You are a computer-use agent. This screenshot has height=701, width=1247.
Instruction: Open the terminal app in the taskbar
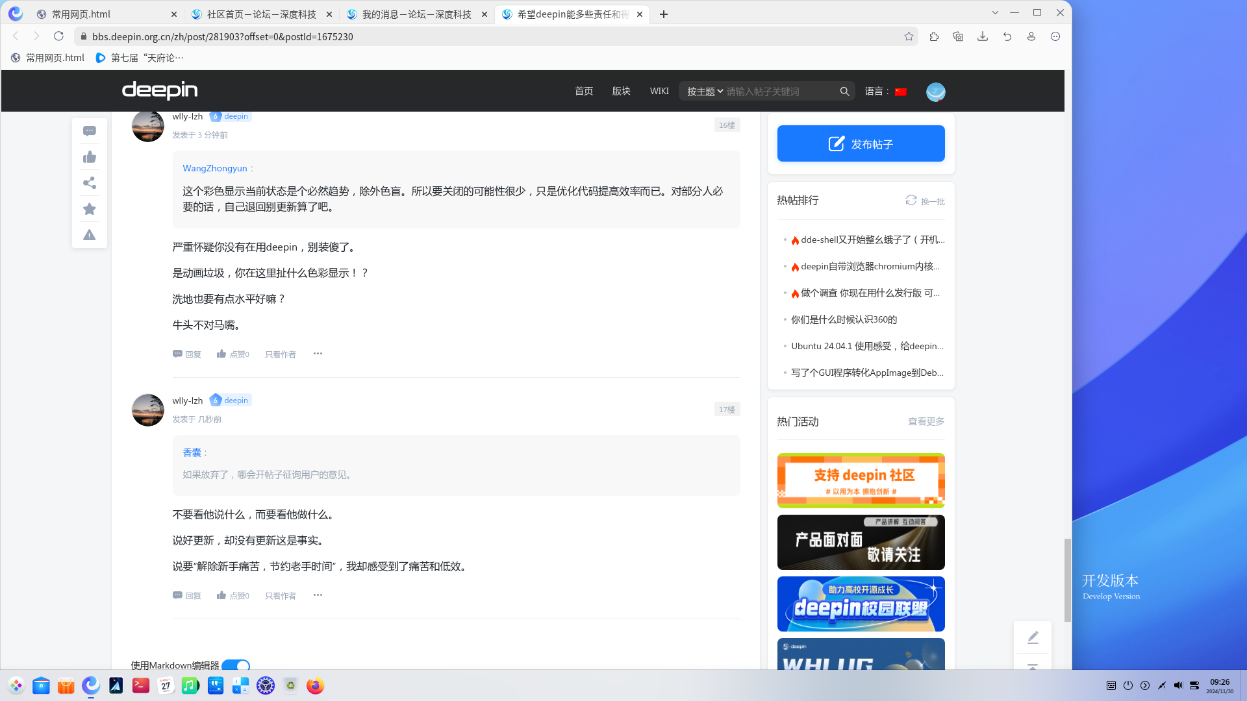coord(140,685)
